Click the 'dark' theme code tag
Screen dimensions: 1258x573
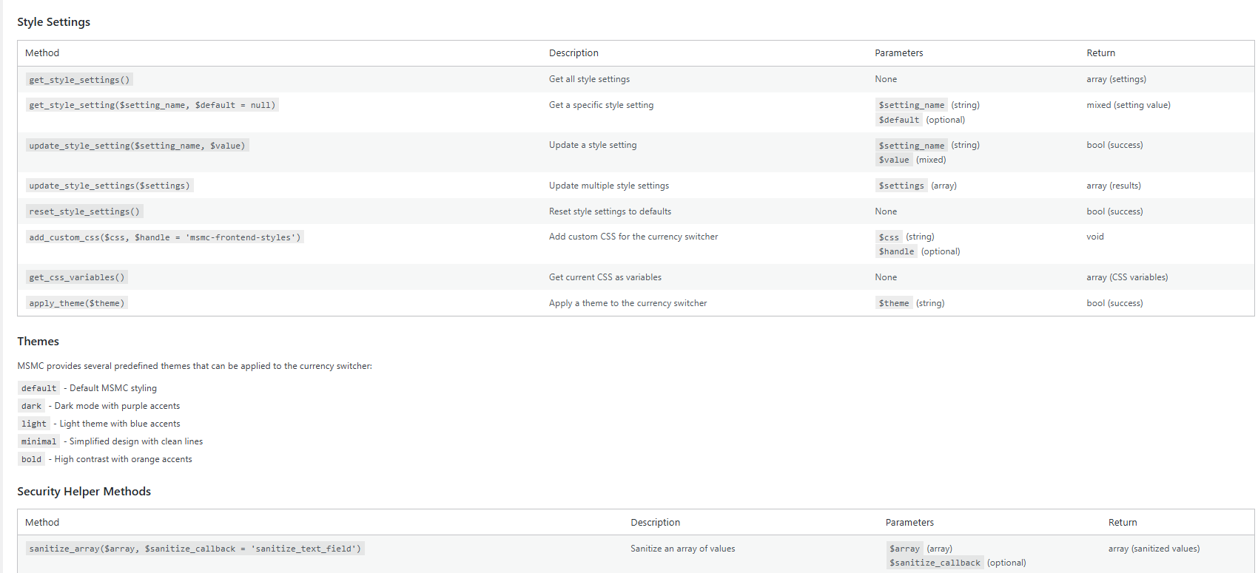click(31, 406)
